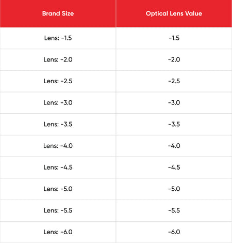Click the -3.0 optical lens value
Screen dimensions: 232x243
click(174, 102)
